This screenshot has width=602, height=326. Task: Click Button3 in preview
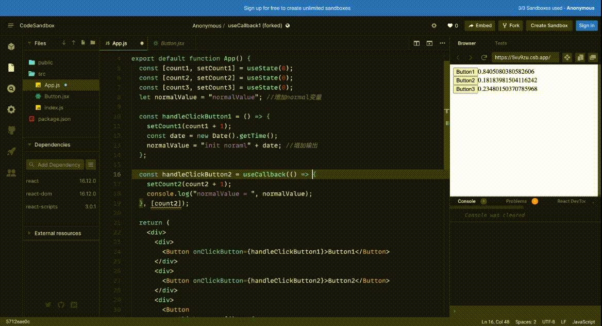(465, 89)
